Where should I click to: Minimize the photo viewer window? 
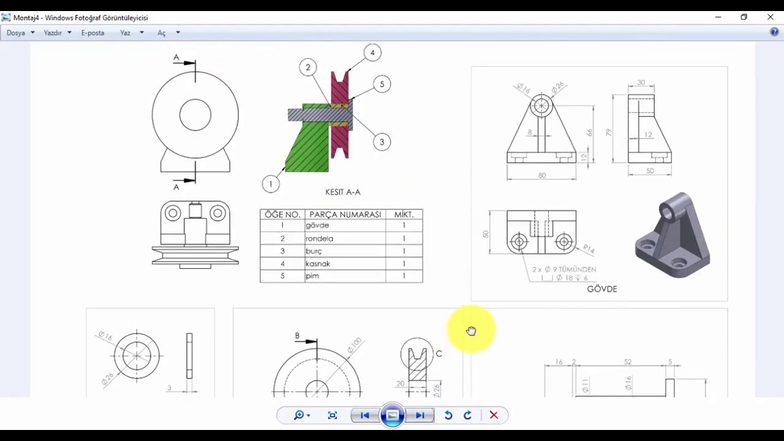[x=718, y=17]
